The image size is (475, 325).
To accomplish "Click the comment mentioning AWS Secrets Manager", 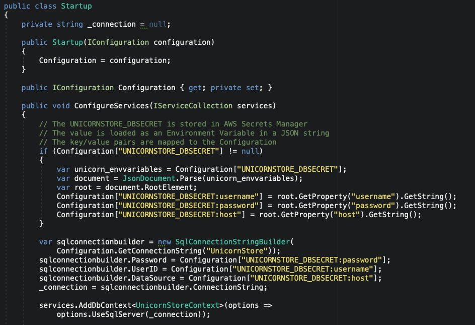I will coord(173,124).
